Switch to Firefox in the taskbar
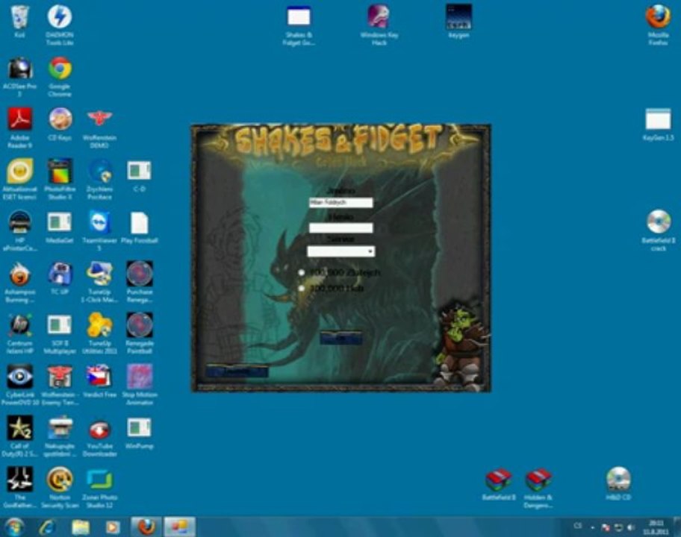681x537 pixels. pos(146,527)
